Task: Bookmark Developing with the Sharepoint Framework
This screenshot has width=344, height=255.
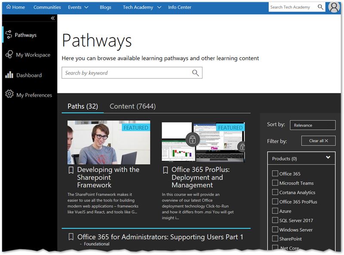Action: (71, 170)
